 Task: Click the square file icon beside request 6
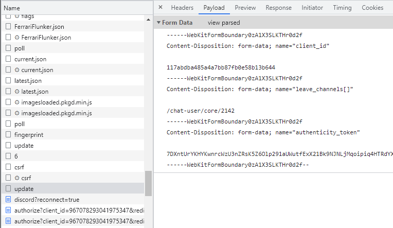(x=8, y=156)
